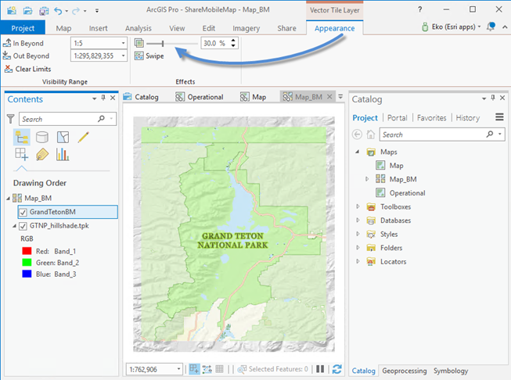This screenshot has width=511, height=380.
Task: Click the green Band_2 color swatch
Action: 27,263
